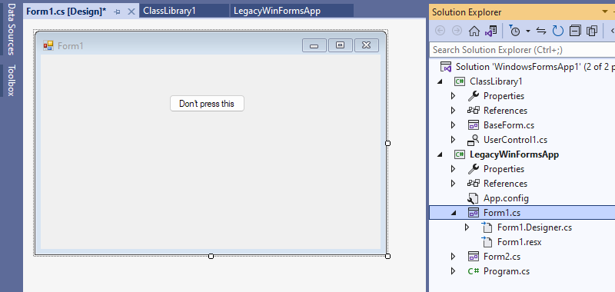Open Solution Explorer window position dropdown
615x292 pixels.
(604, 12)
